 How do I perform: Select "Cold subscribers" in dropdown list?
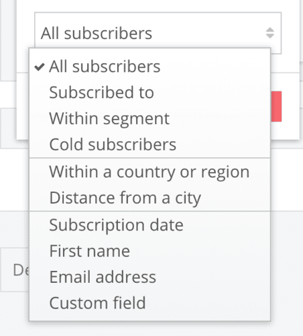[149, 144]
